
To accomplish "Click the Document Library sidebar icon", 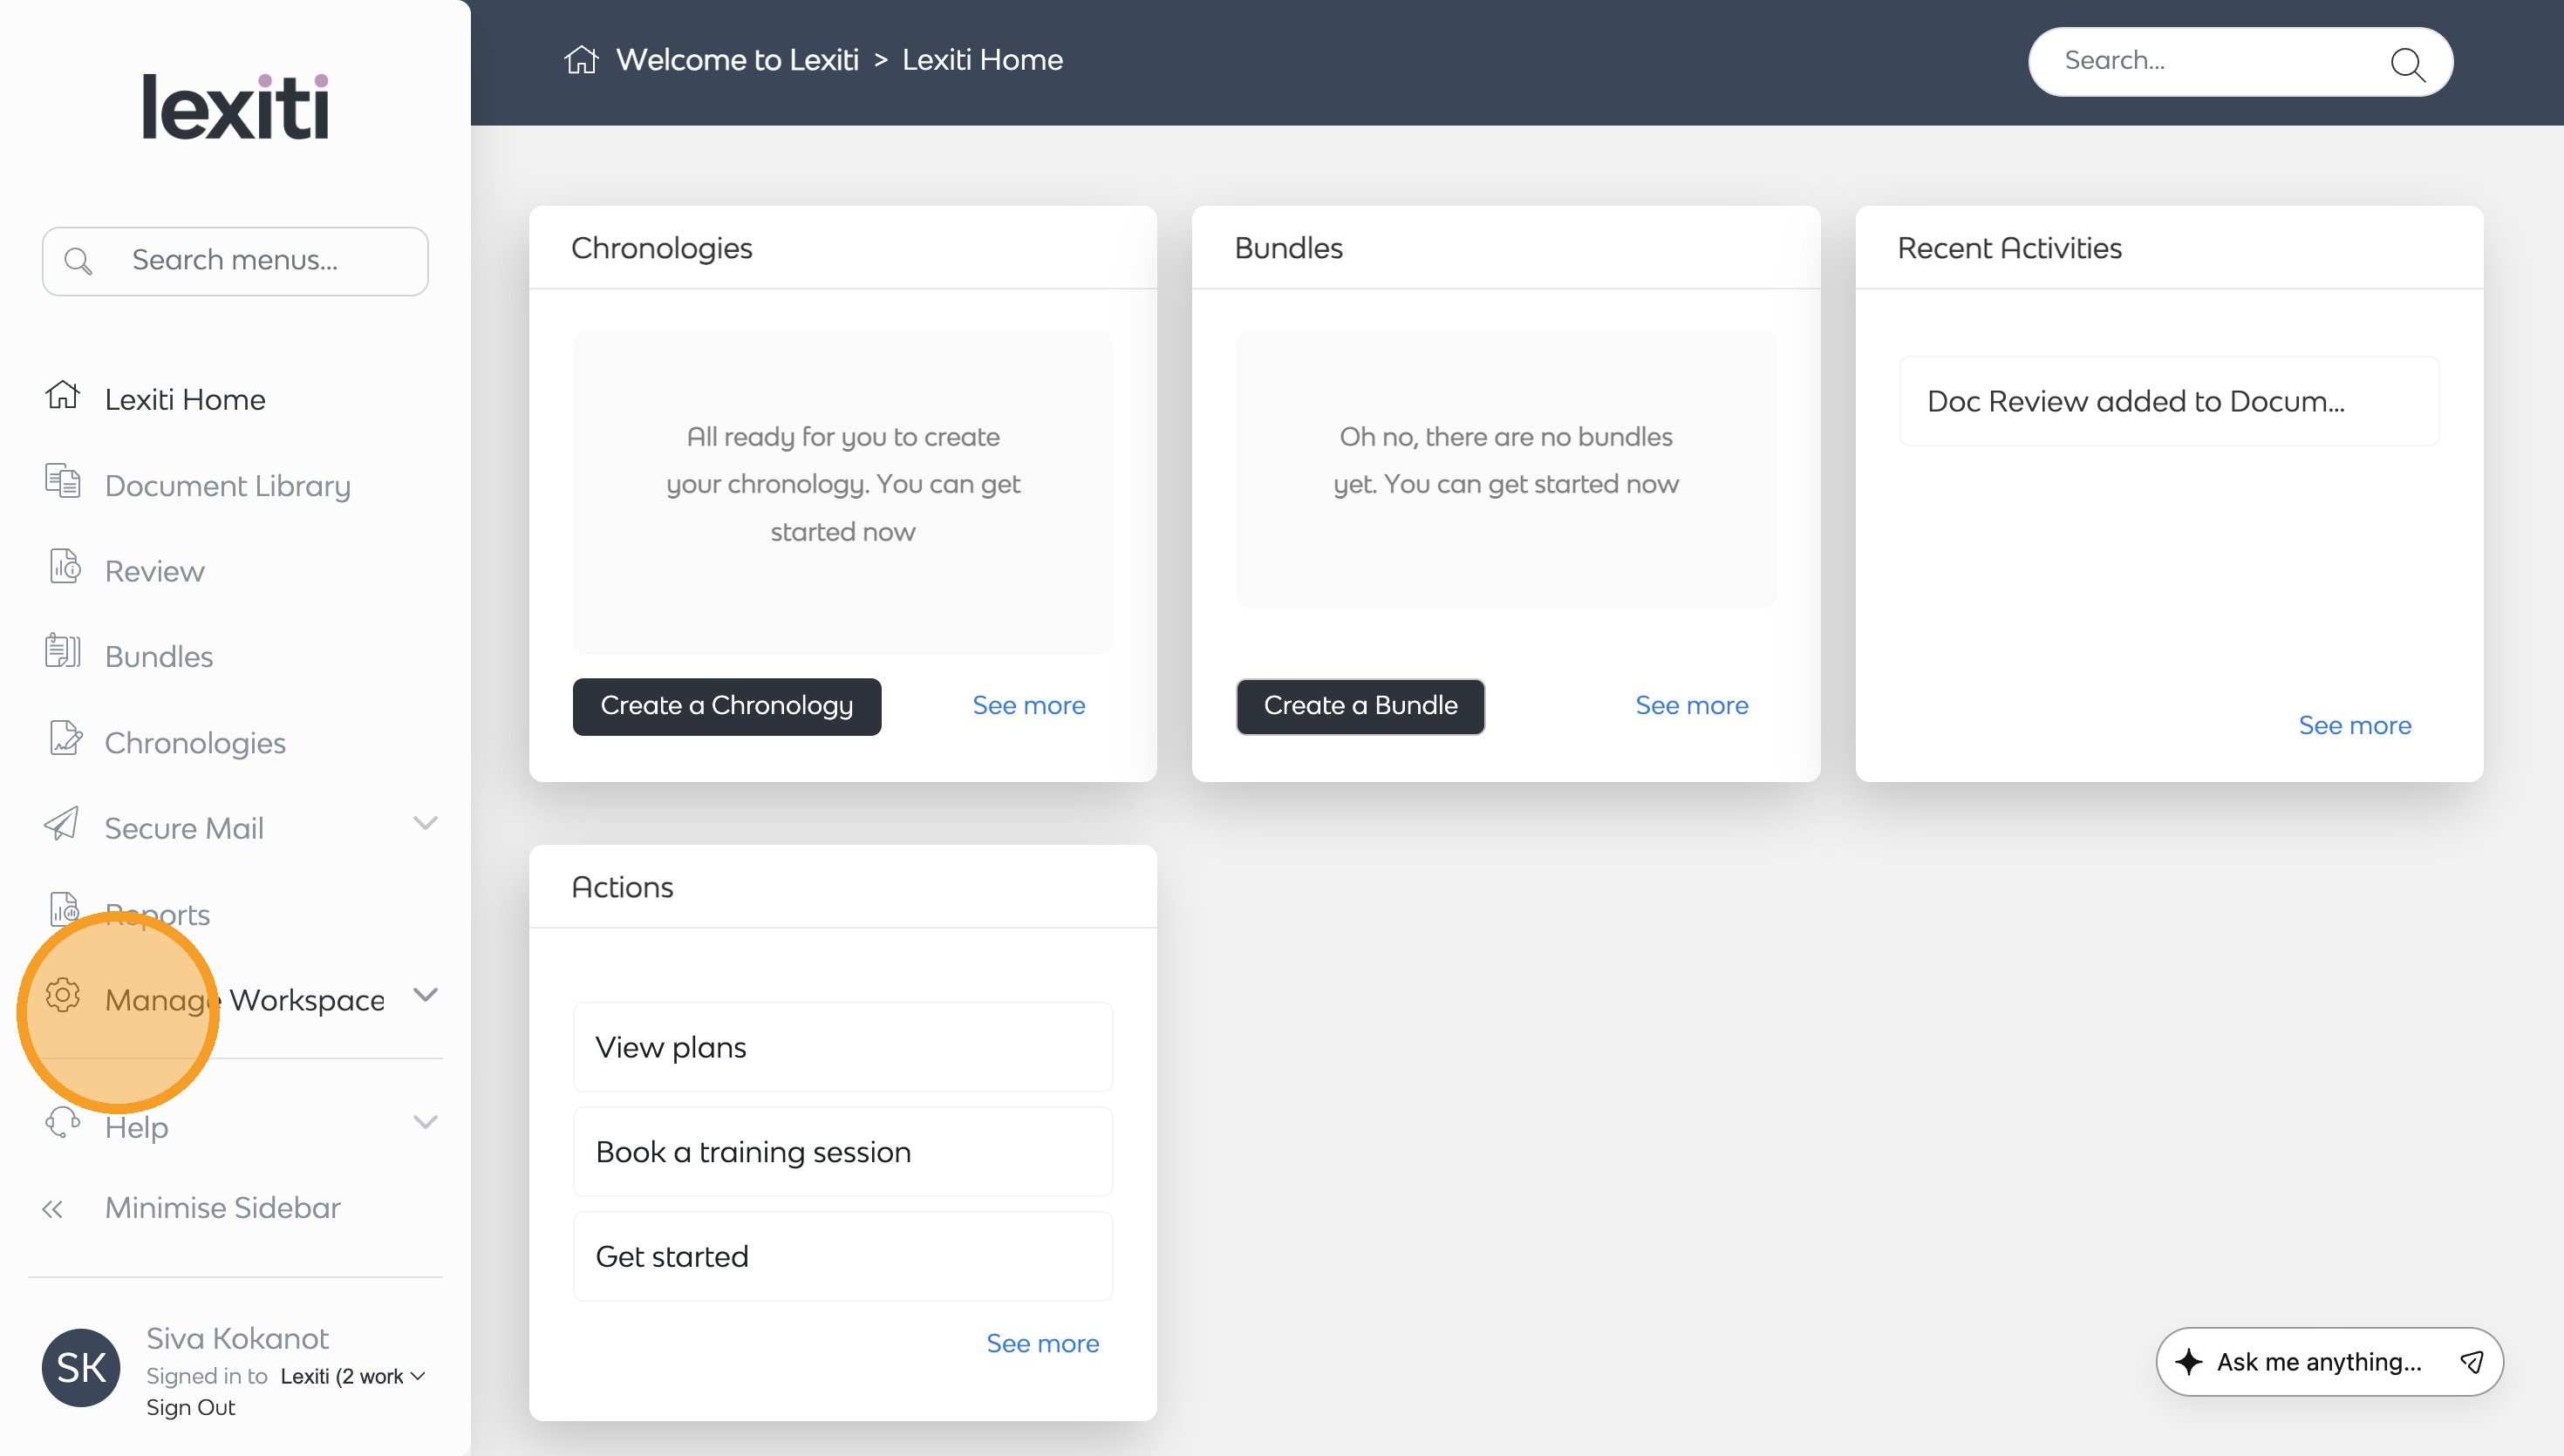I will click(x=62, y=482).
